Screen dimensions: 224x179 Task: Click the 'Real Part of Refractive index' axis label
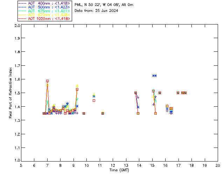pyautogui.click(x=10, y=93)
